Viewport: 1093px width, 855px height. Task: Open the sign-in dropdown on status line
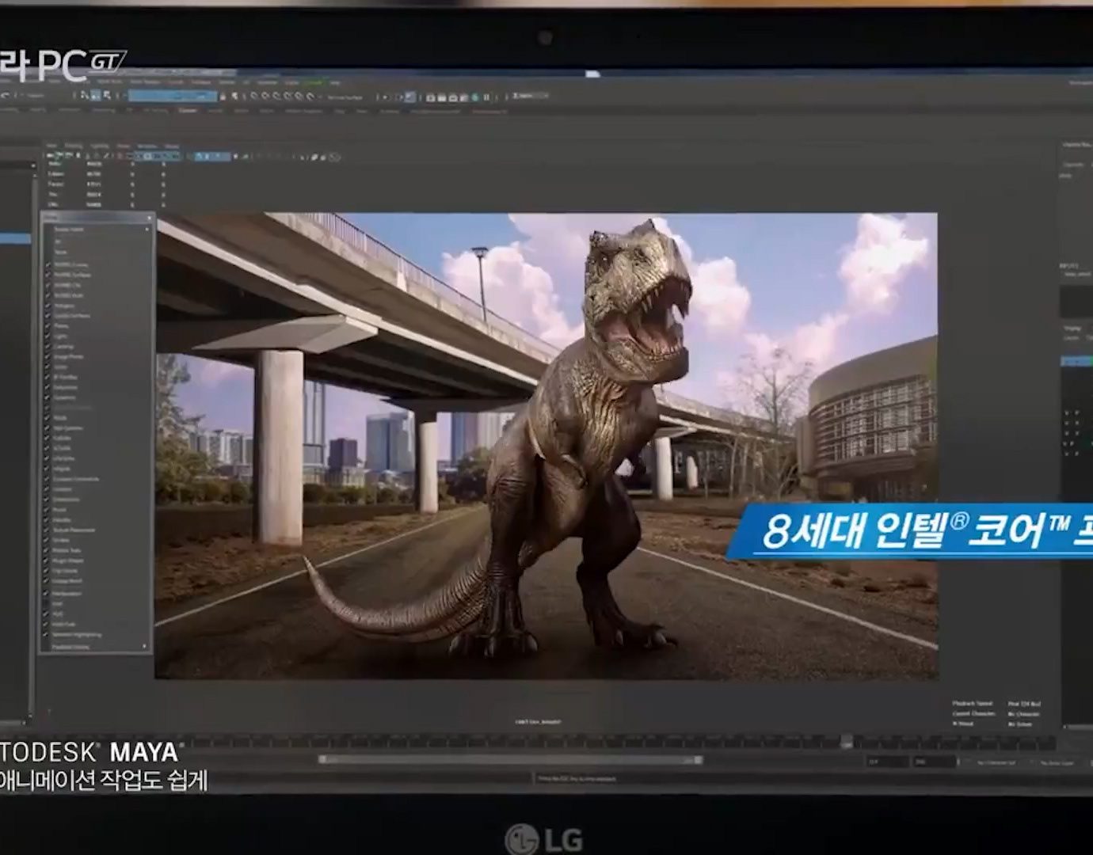pos(530,96)
